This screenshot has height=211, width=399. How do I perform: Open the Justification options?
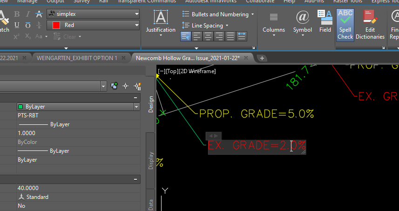pyautogui.click(x=161, y=23)
